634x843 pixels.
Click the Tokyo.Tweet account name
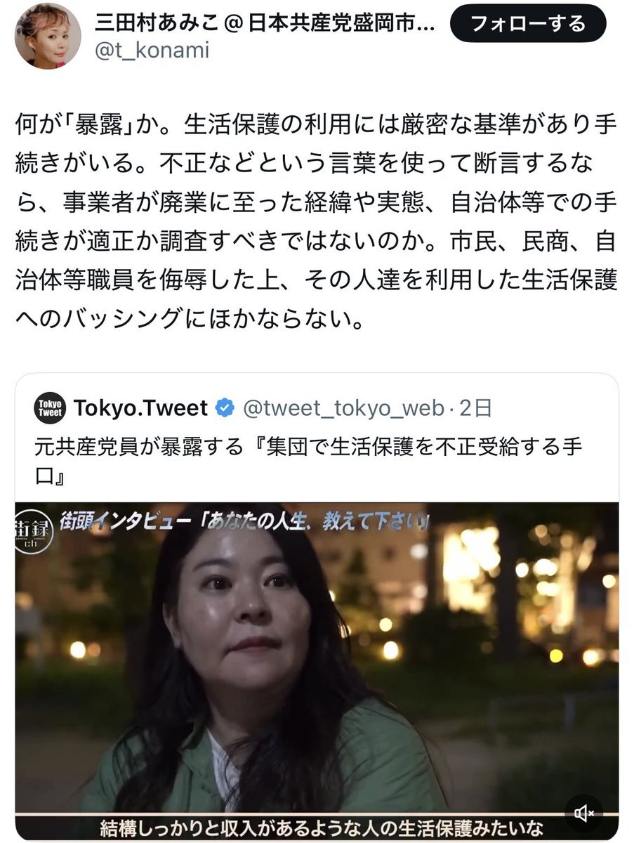[140, 407]
